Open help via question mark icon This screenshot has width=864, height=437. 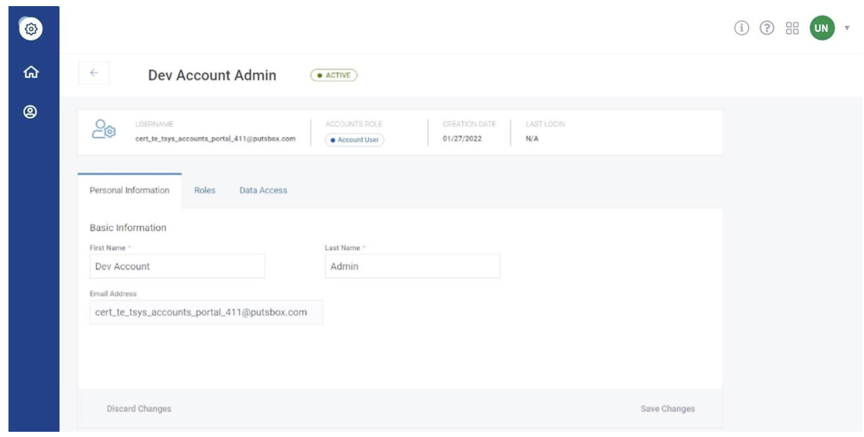(x=767, y=28)
